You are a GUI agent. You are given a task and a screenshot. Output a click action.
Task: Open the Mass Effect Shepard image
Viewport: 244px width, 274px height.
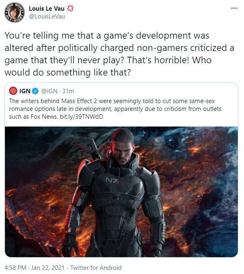pyautogui.click(x=121, y=192)
